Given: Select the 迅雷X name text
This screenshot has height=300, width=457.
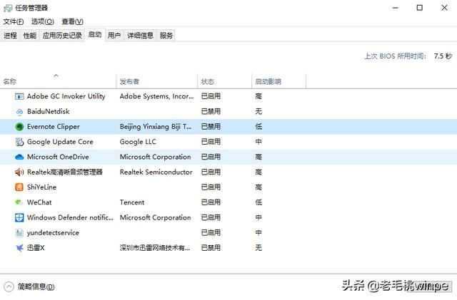Looking at the screenshot, I should (36, 247).
